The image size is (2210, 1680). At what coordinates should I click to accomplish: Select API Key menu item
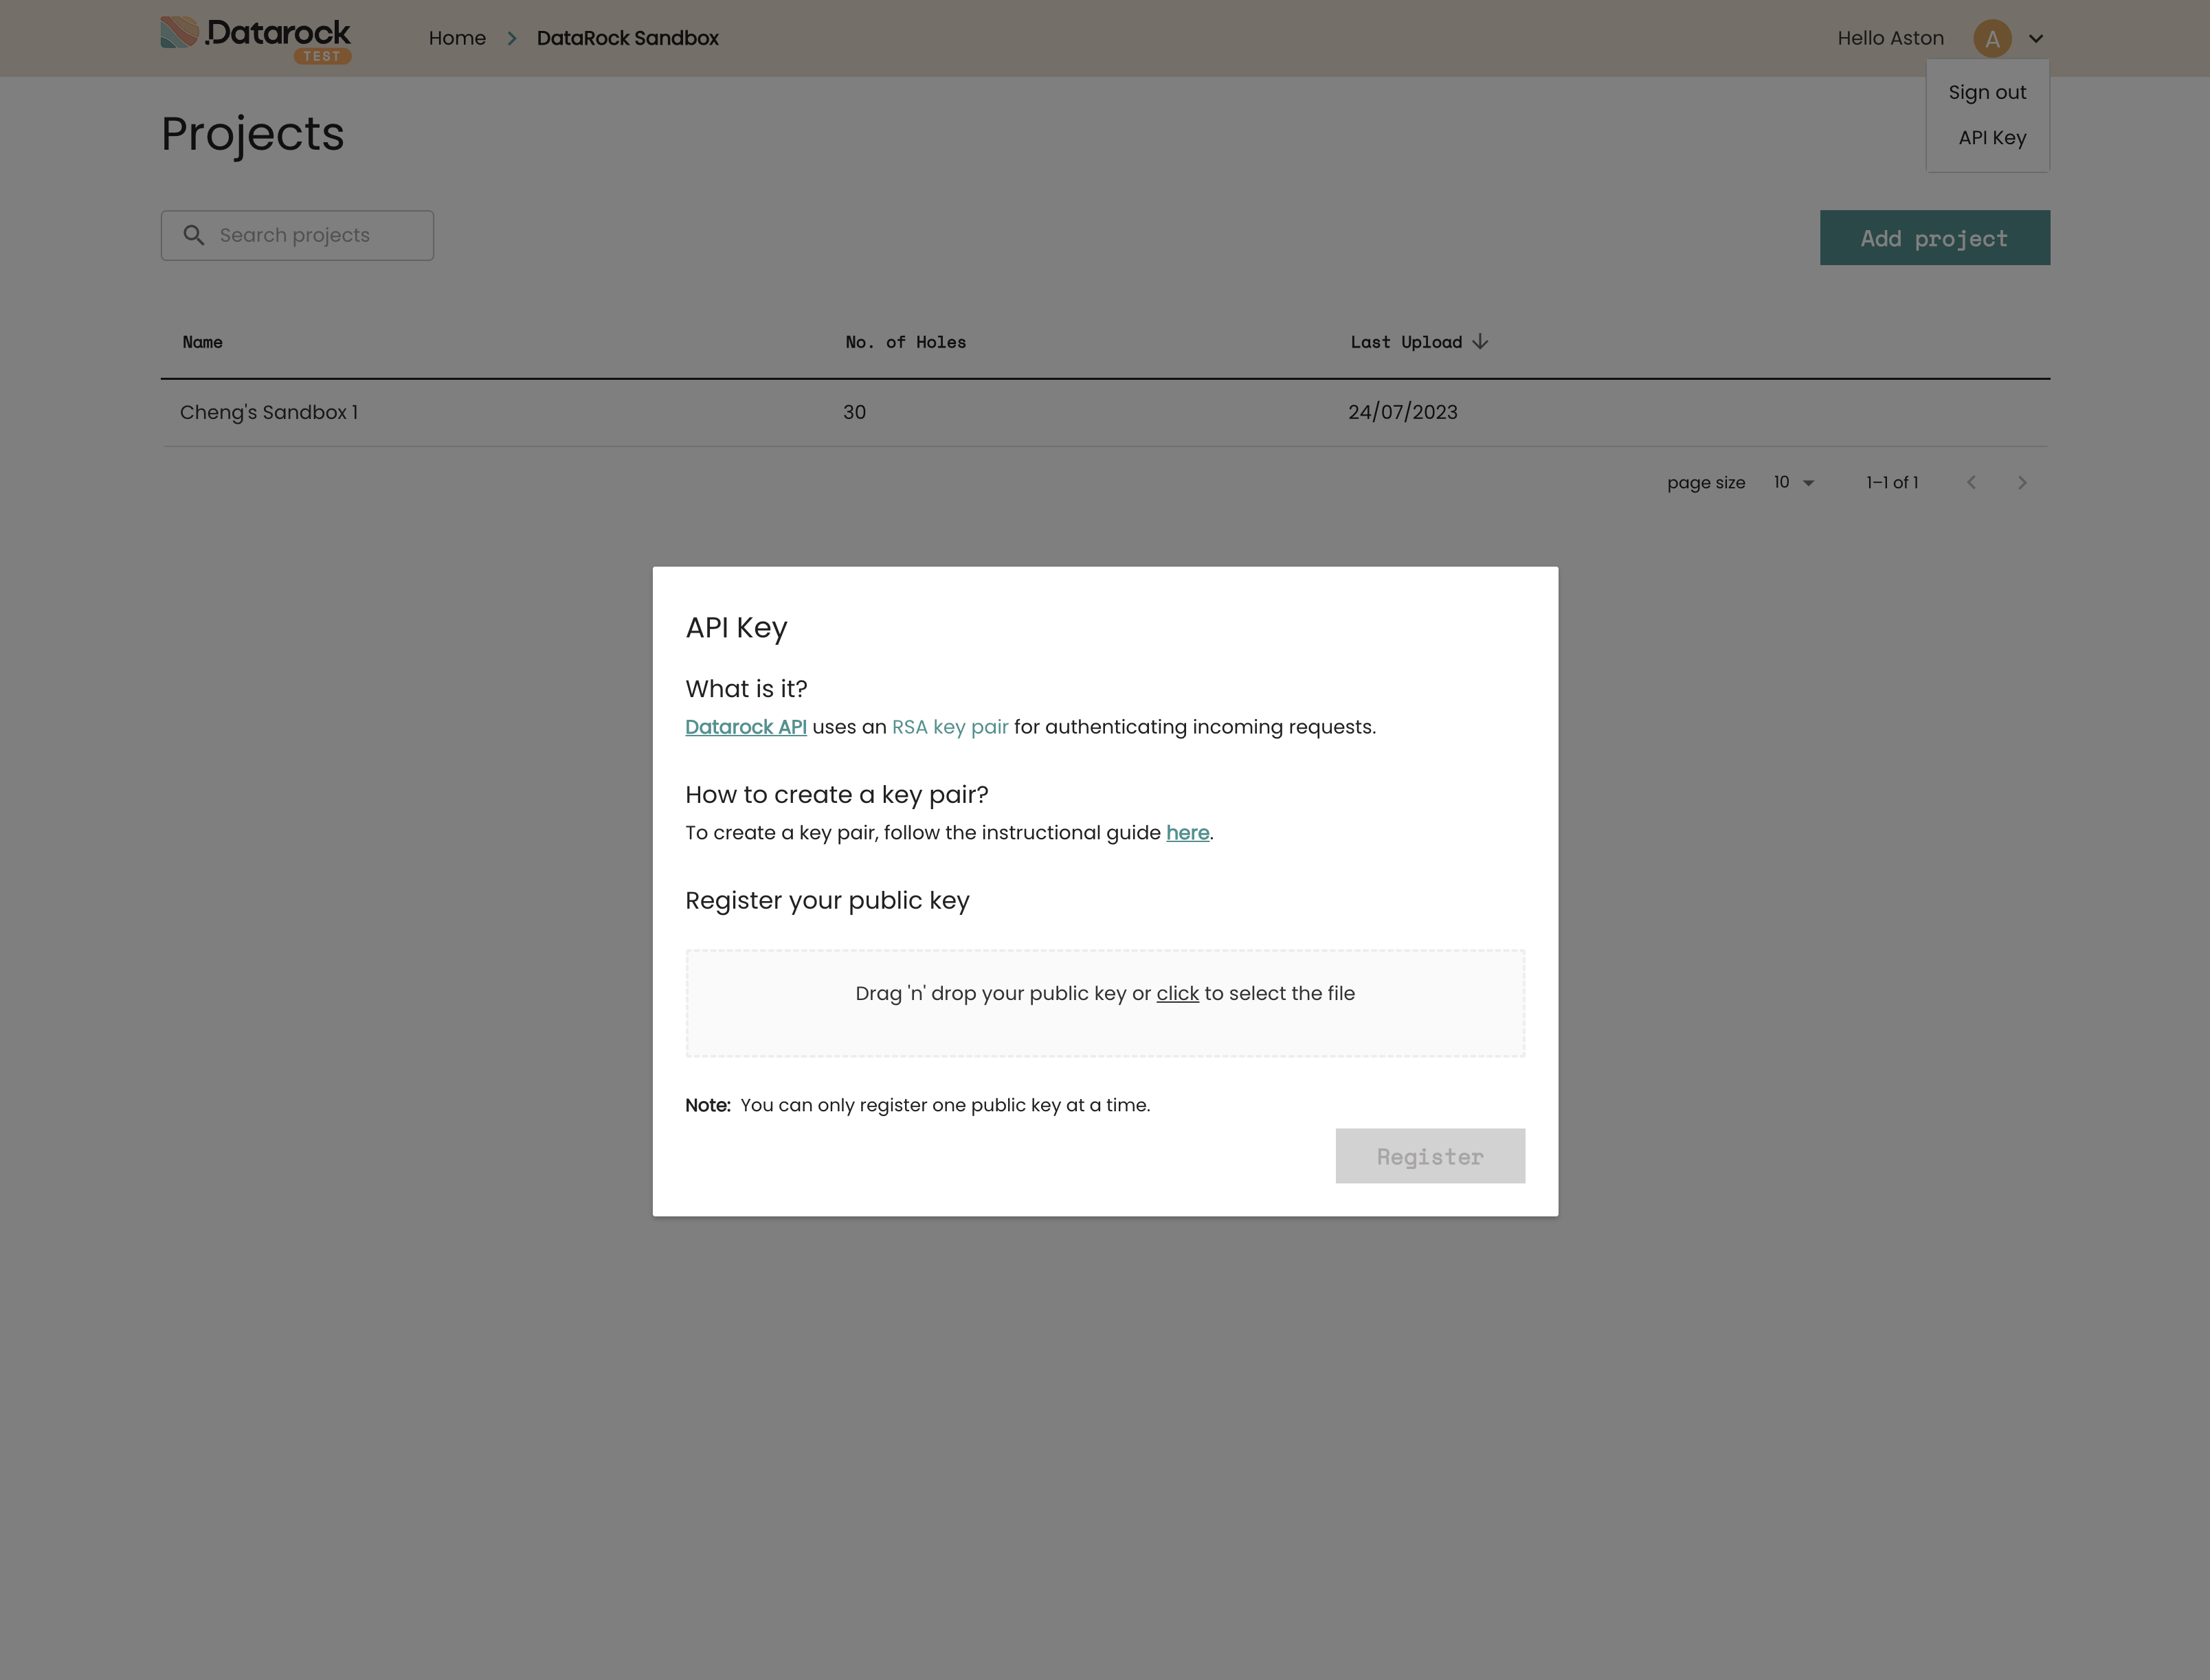[x=1991, y=137]
